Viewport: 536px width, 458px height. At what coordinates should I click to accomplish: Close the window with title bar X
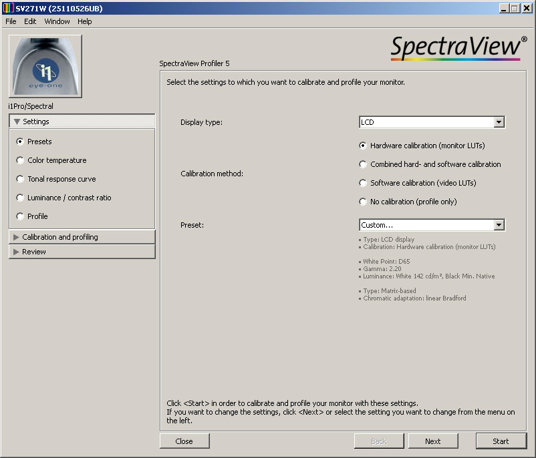pos(527,9)
